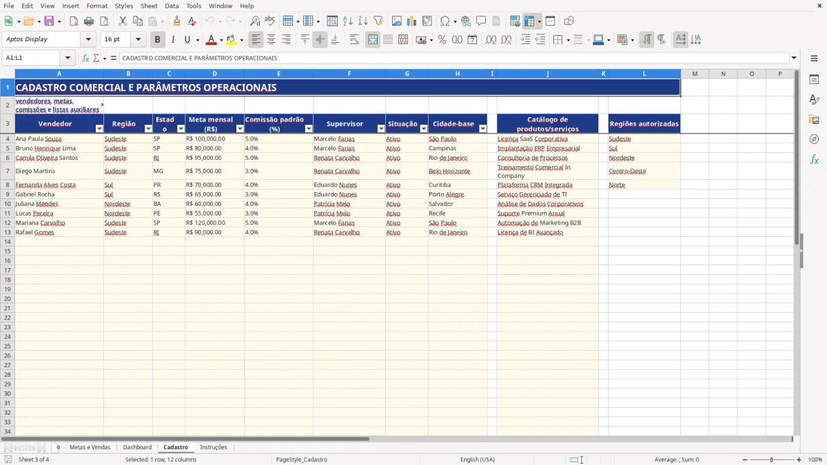This screenshot has height=465, width=827.
Task: Switch to Dashboard sheet tab
Action: coord(137,447)
